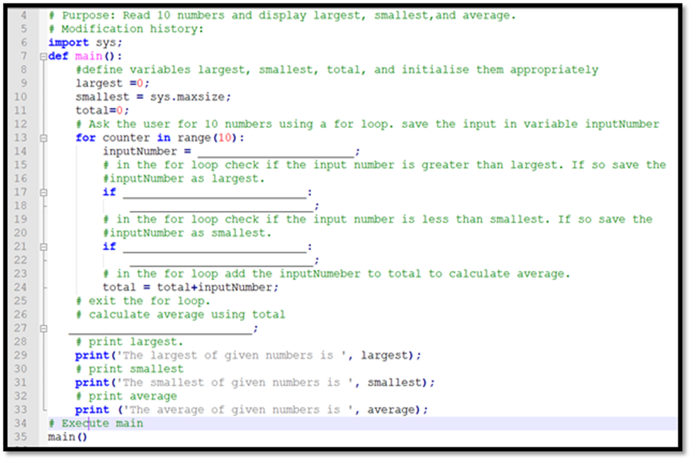Collapse the main() function fold marker
Screen dimensions: 692x461
(42, 56)
